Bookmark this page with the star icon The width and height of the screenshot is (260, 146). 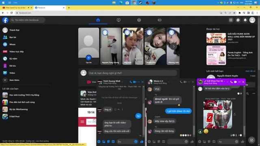point(234,13)
